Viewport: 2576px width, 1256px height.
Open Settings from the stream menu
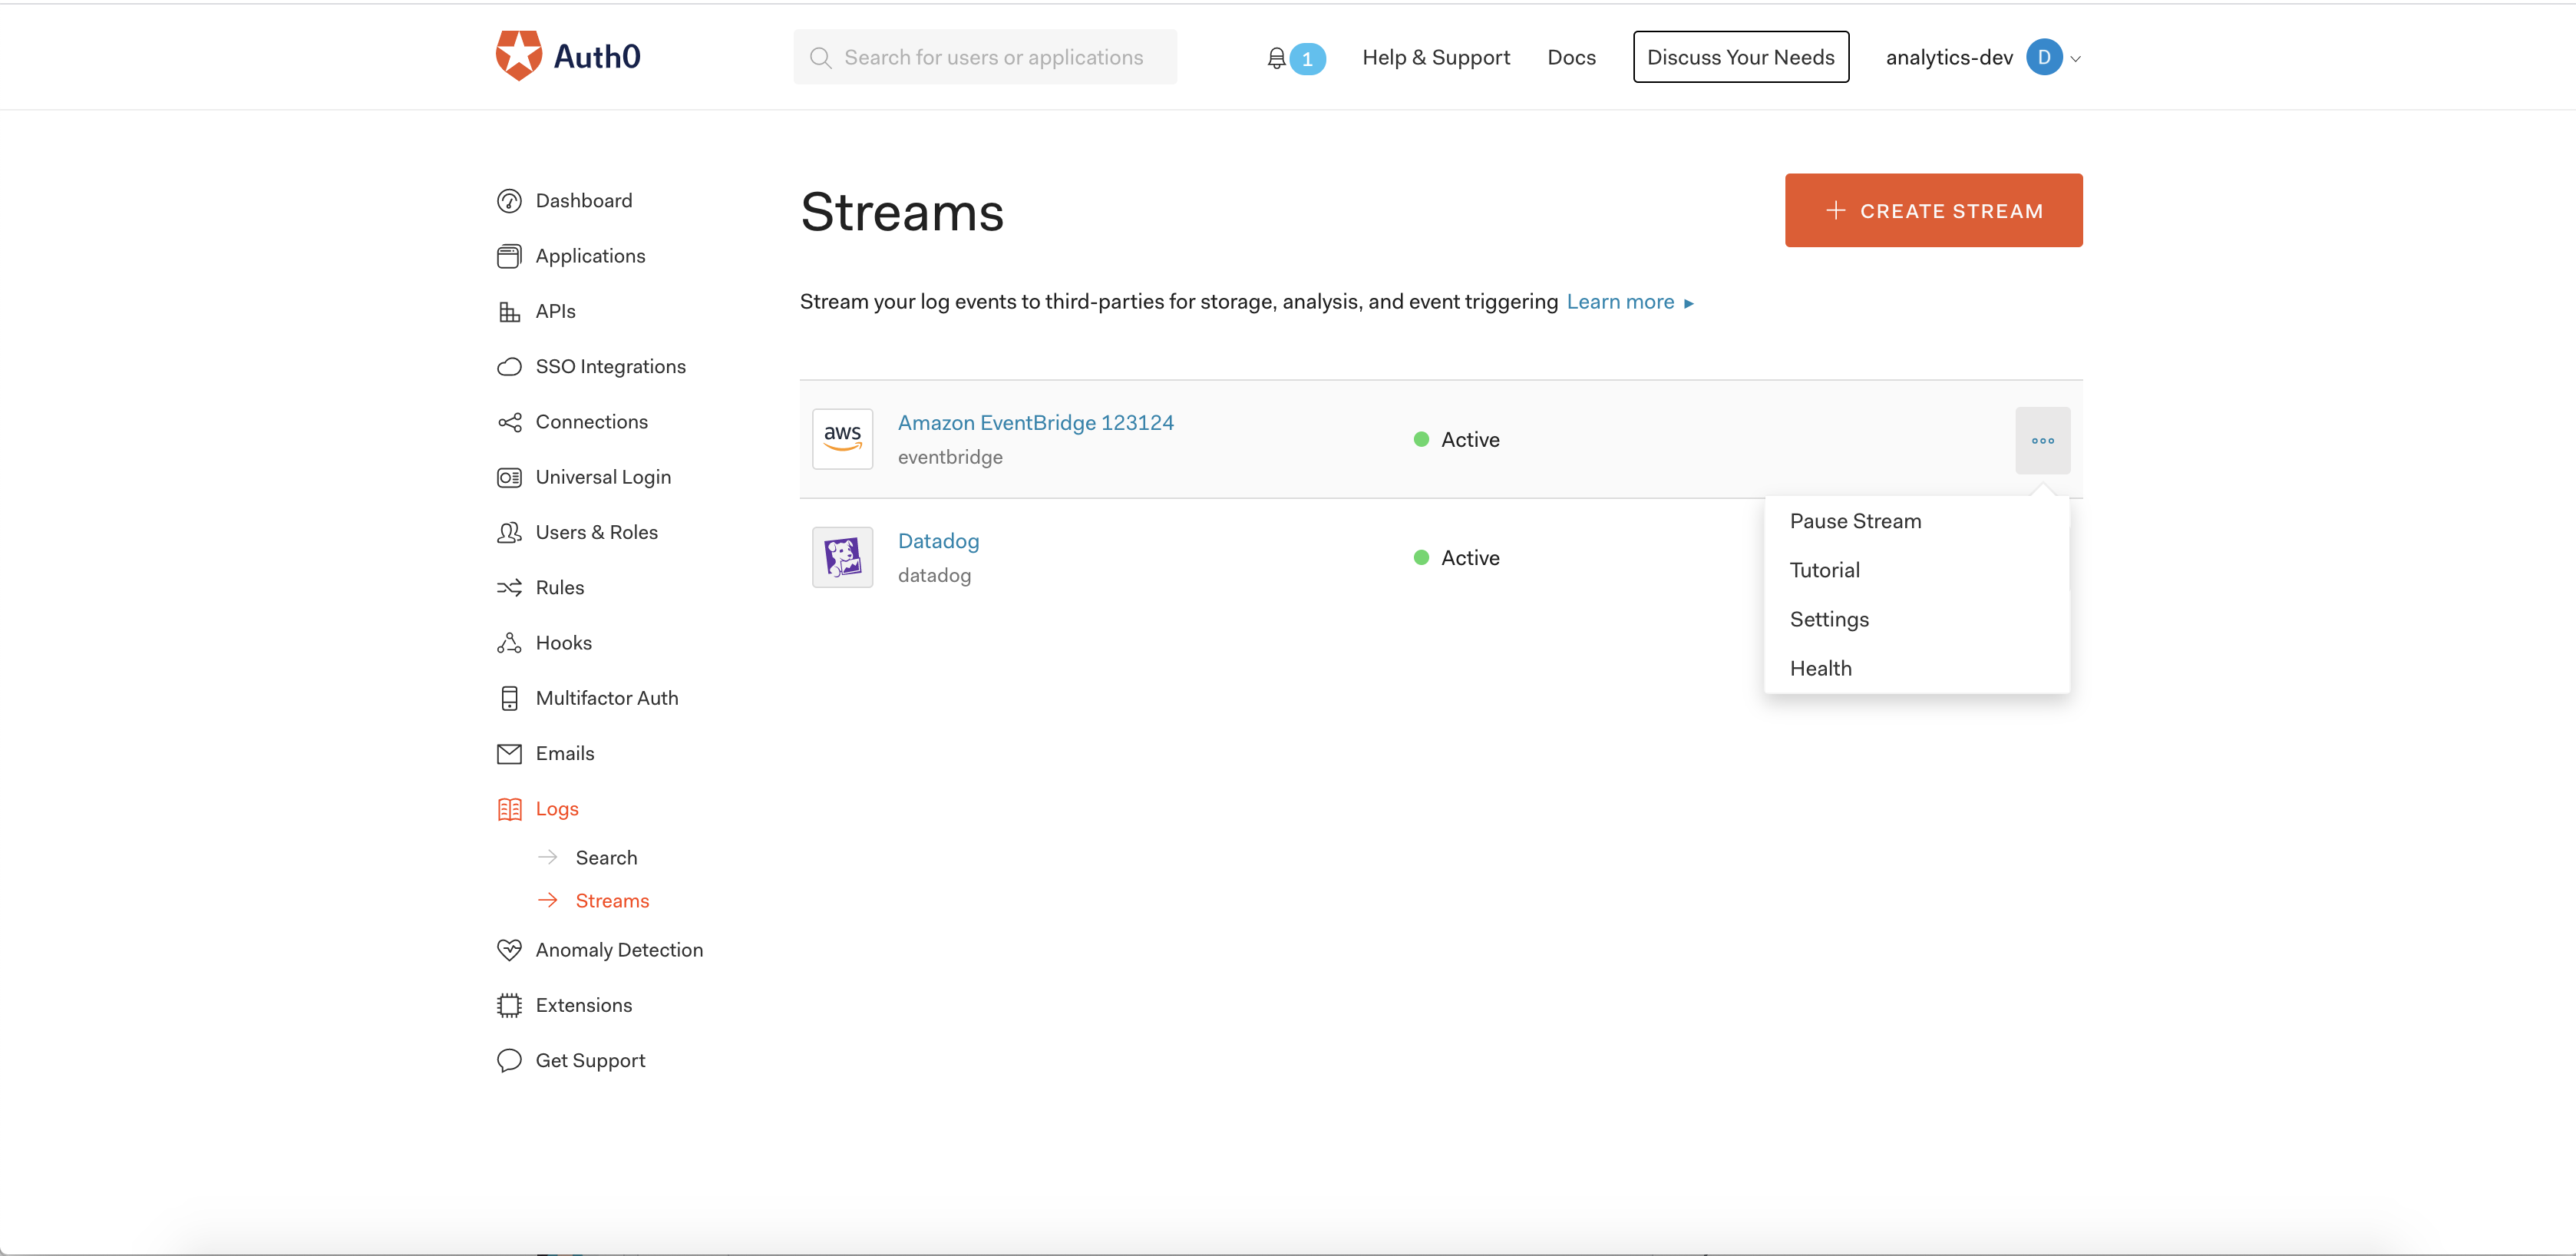click(x=1829, y=619)
